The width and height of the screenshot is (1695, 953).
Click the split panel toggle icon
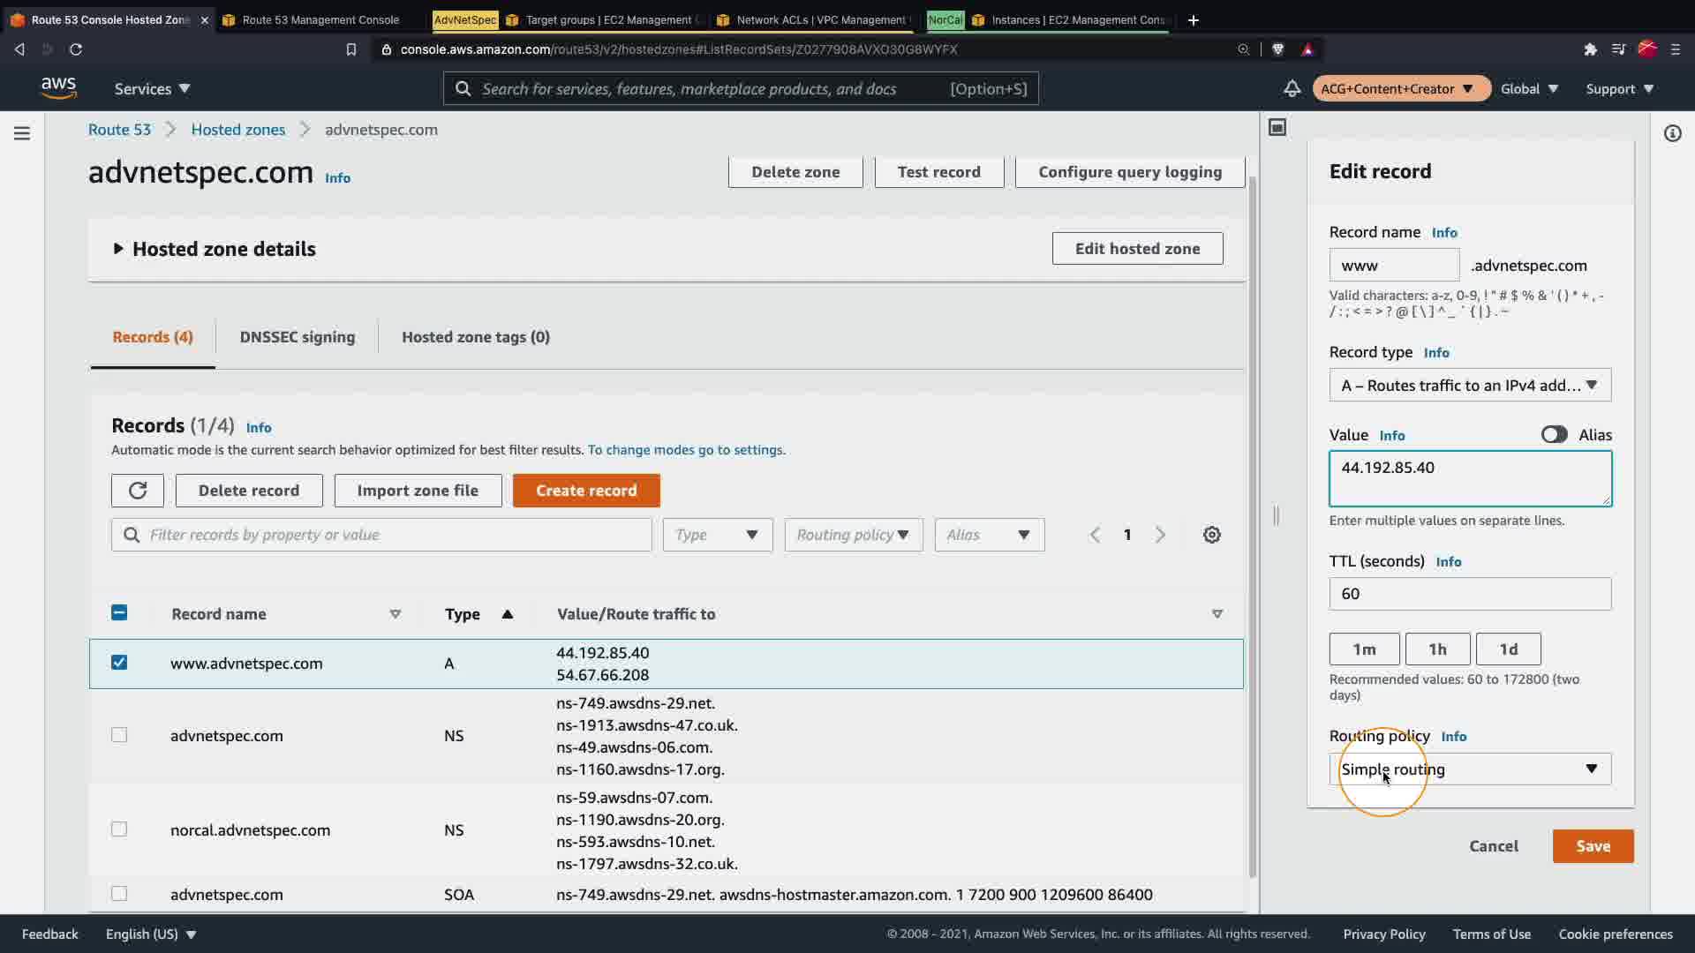[x=1277, y=128]
